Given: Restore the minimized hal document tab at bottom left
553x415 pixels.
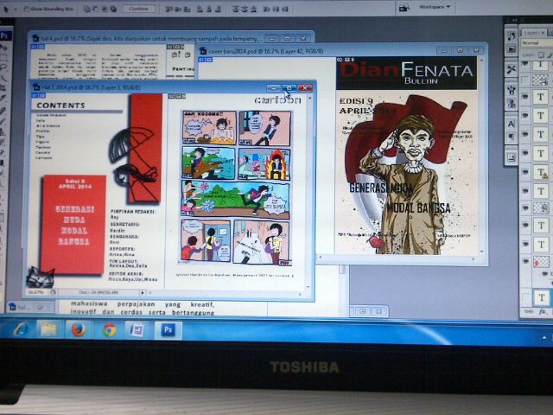Looking at the screenshot, I should (x=30, y=308).
